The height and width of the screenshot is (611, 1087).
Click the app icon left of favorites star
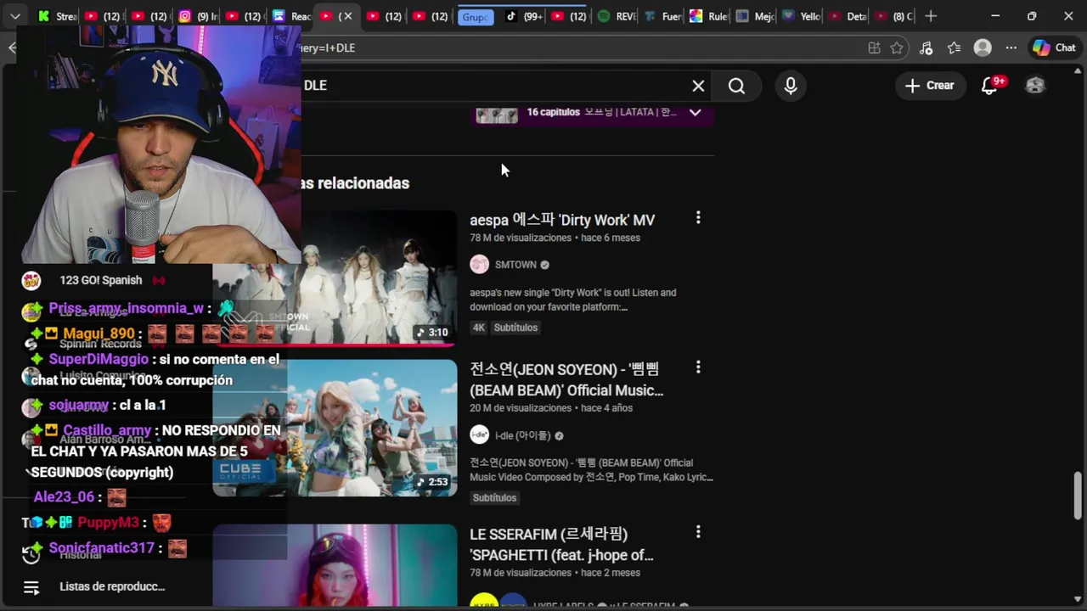(874, 48)
